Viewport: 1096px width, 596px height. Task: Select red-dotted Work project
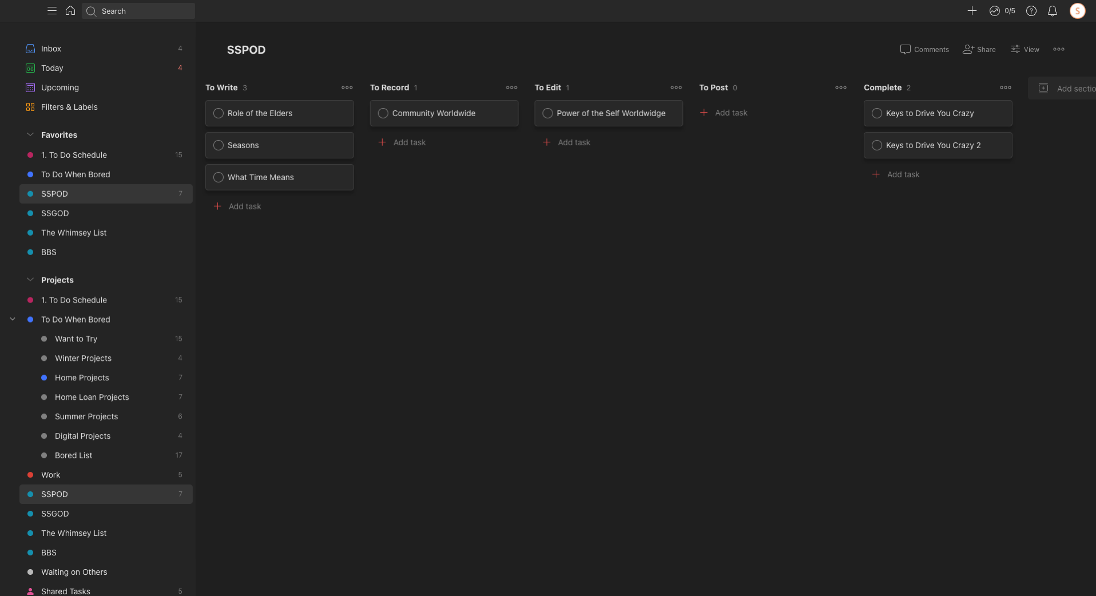pyautogui.click(x=50, y=475)
